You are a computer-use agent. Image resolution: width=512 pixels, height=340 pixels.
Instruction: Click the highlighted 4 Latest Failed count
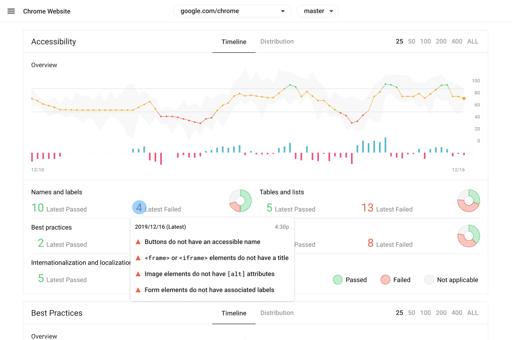point(139,207)
